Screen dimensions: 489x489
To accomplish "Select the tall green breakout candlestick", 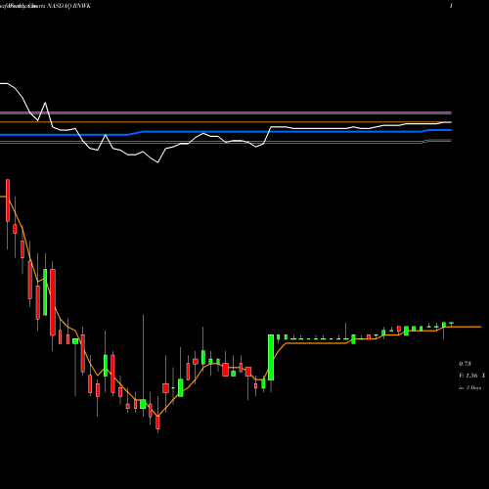I will pos(271,357).
